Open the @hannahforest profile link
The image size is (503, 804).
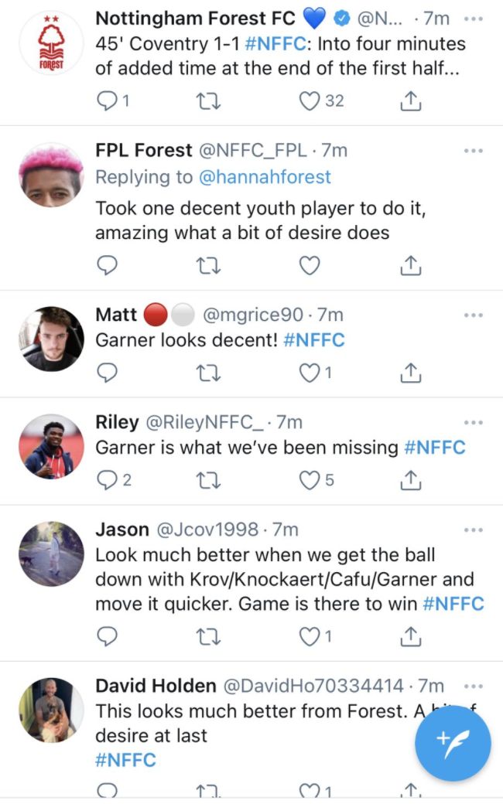coord(265,177)
